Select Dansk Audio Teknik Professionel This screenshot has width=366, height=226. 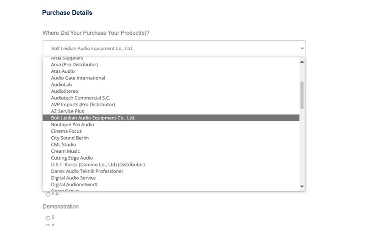tap(86, 171)
